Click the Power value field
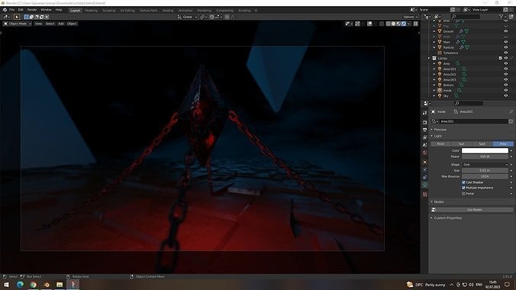 (485, 156)
